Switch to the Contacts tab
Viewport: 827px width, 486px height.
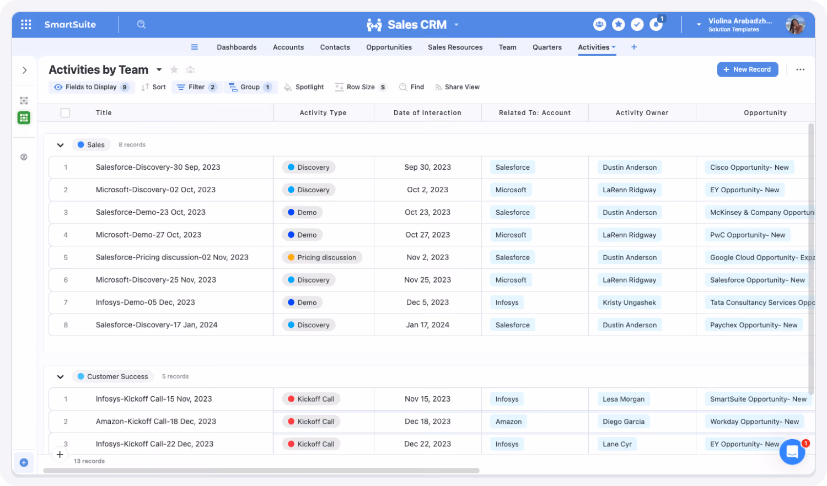pos(335,47)
